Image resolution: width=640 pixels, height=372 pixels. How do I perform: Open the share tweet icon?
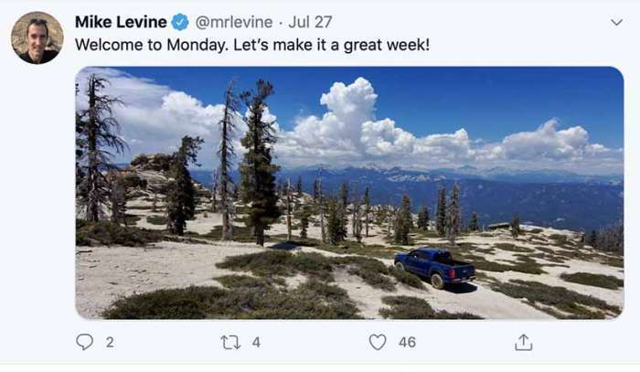[523, 342]
